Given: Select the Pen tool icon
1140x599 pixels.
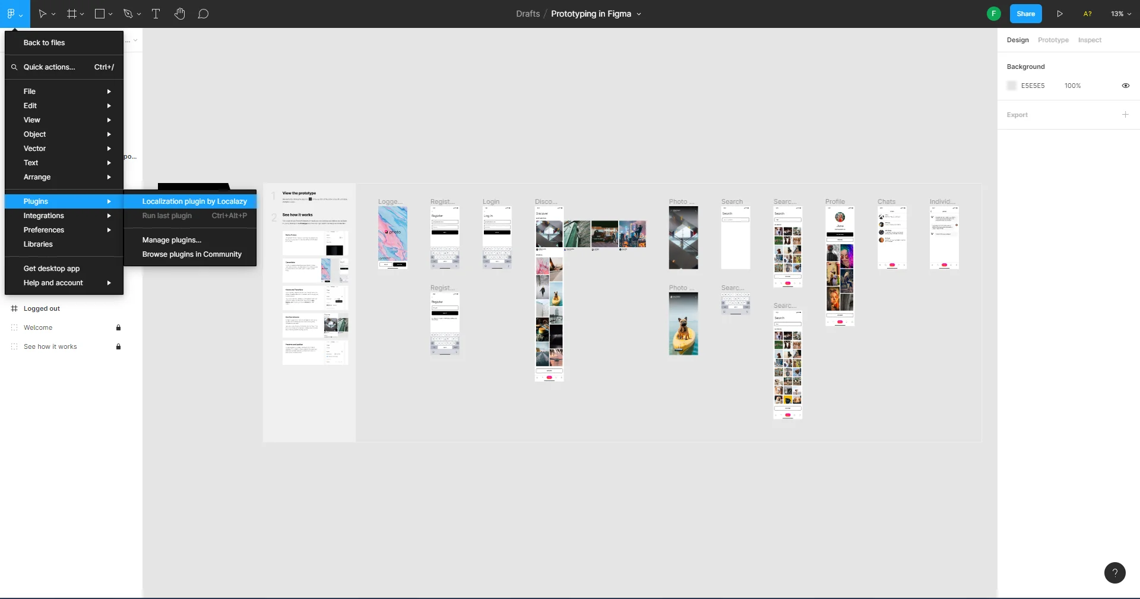Looking at the screenshot, I should [128, 14].
